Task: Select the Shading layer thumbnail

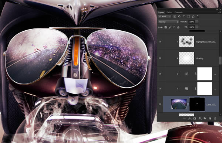Action: tap(186, 58)
